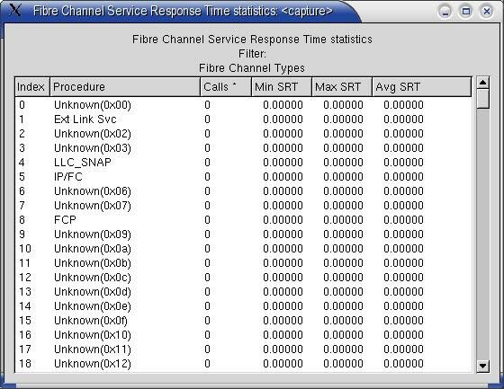Maximize the Service Response Time window
504x389 pixels.
[x=466, y=12]
